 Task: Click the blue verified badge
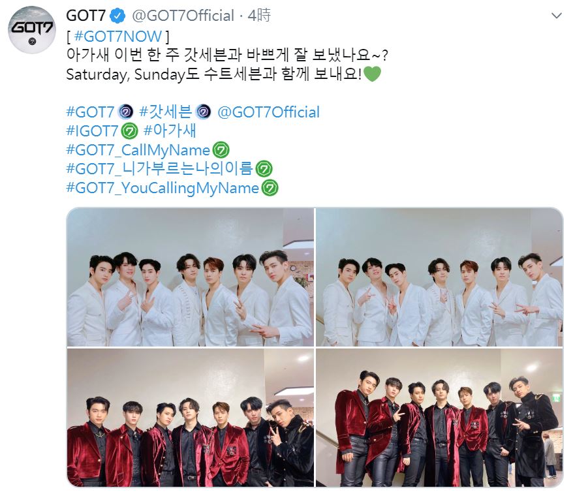[x=118, y=16]
